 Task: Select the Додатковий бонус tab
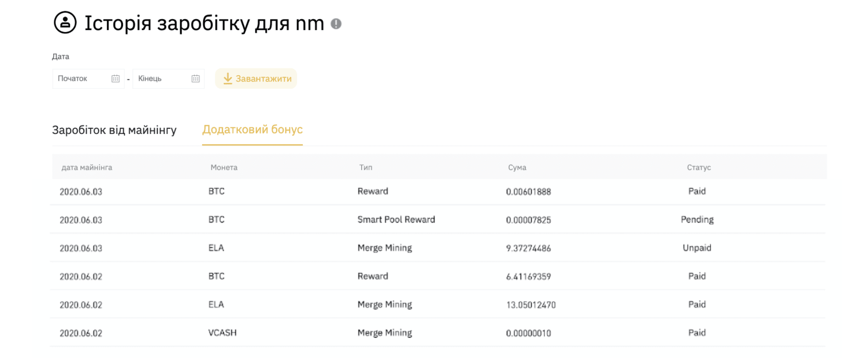coord(252,130)
